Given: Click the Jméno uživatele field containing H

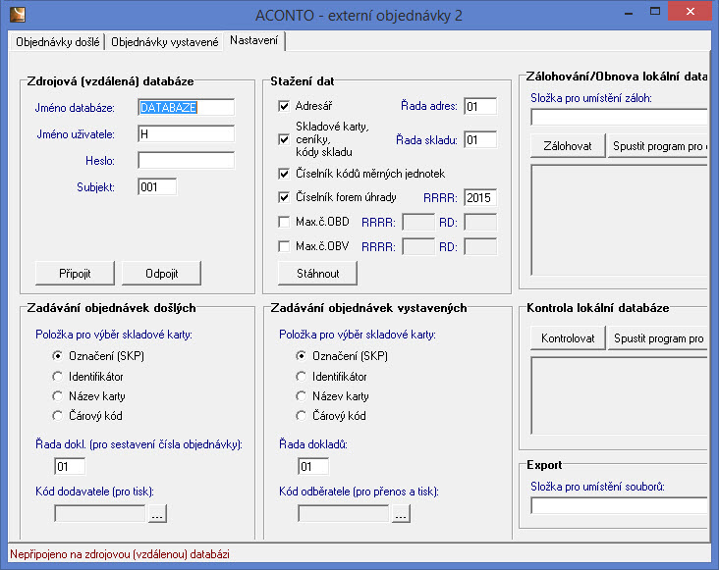Looking at the screenshot, I should (187, 134).
